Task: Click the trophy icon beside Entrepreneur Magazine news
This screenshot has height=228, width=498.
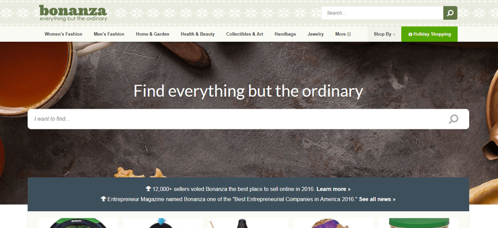Action: pyautogui.click(x=103, y=199)
